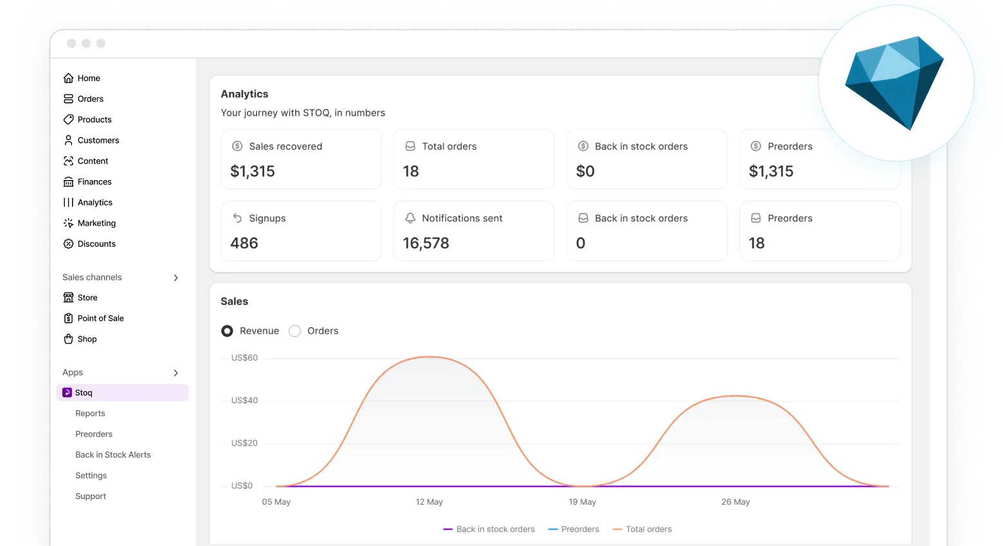Click the Analytics bars icon
This screenshot has height=546, width=1003.
tap(68, 203)
